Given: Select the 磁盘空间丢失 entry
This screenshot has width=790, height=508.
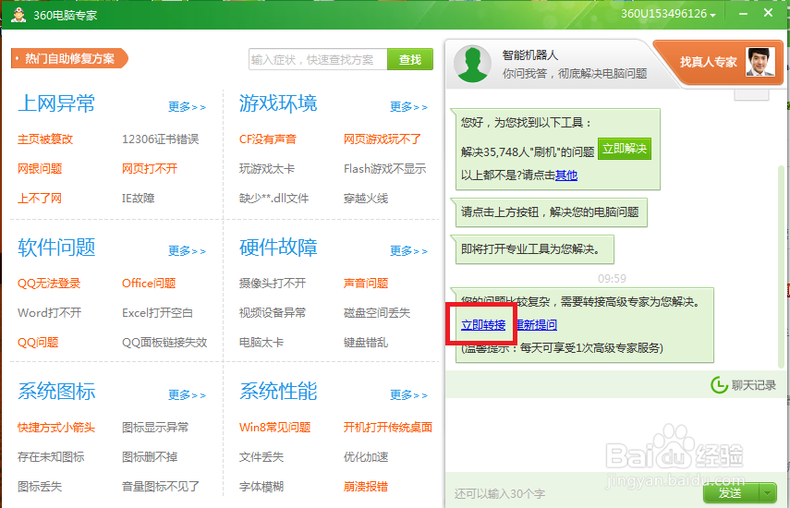Looking at the screenshot, I should tap(377, 313).
